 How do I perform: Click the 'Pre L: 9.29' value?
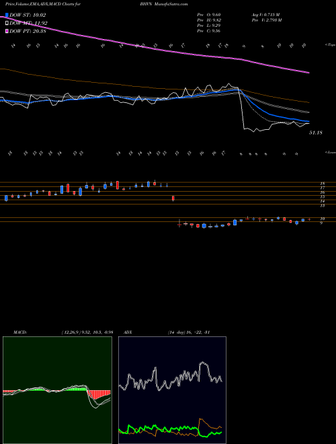pyautogui.click(x=209, y=26)
